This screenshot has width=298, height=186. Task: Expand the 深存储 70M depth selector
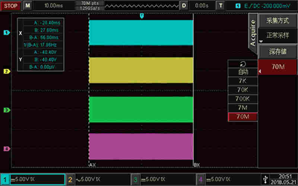point(278,67)
